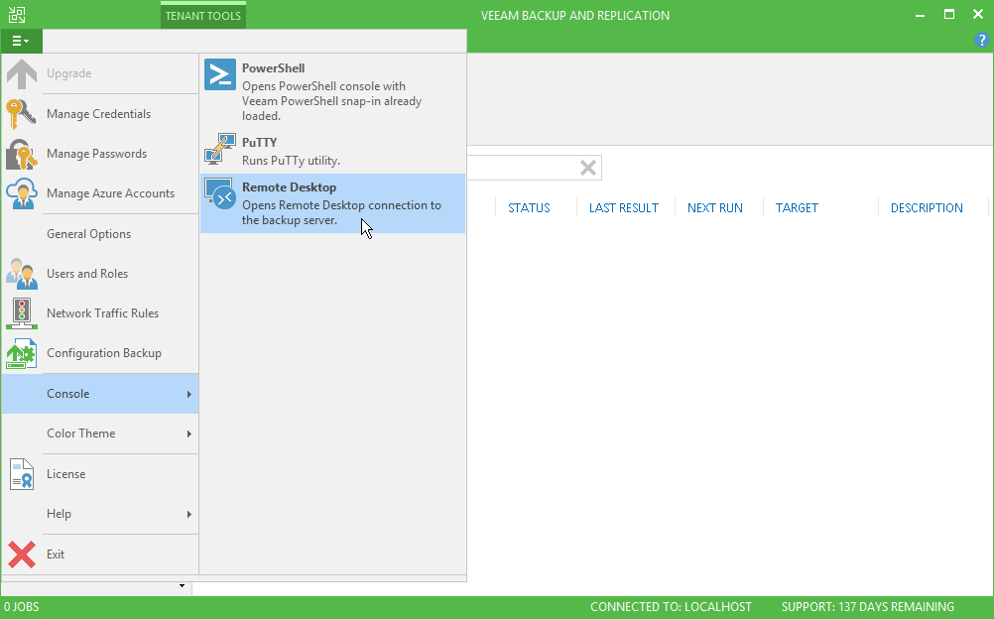
Task: Launch PowerShell from the Console submenu
Action: [332, 92]
